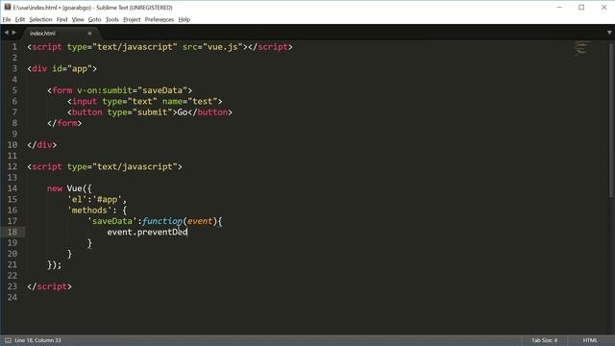Click name="test" on the input line

pyautogui.click(x=190, y=102)
